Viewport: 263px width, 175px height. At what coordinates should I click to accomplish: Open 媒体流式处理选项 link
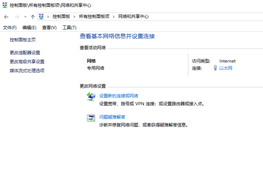coord(27,71)
